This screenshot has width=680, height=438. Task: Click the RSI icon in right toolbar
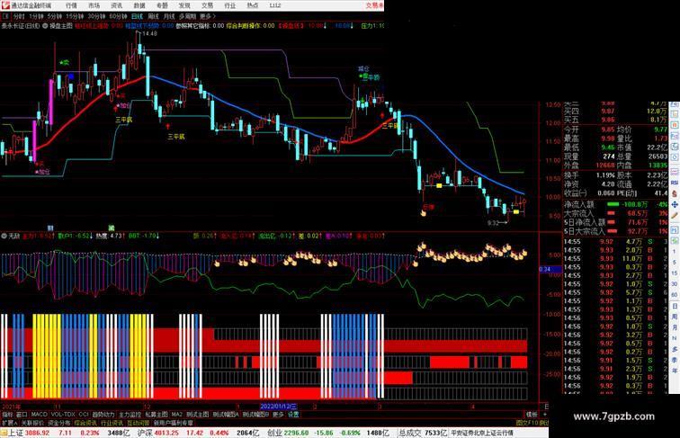pos(675,183)
